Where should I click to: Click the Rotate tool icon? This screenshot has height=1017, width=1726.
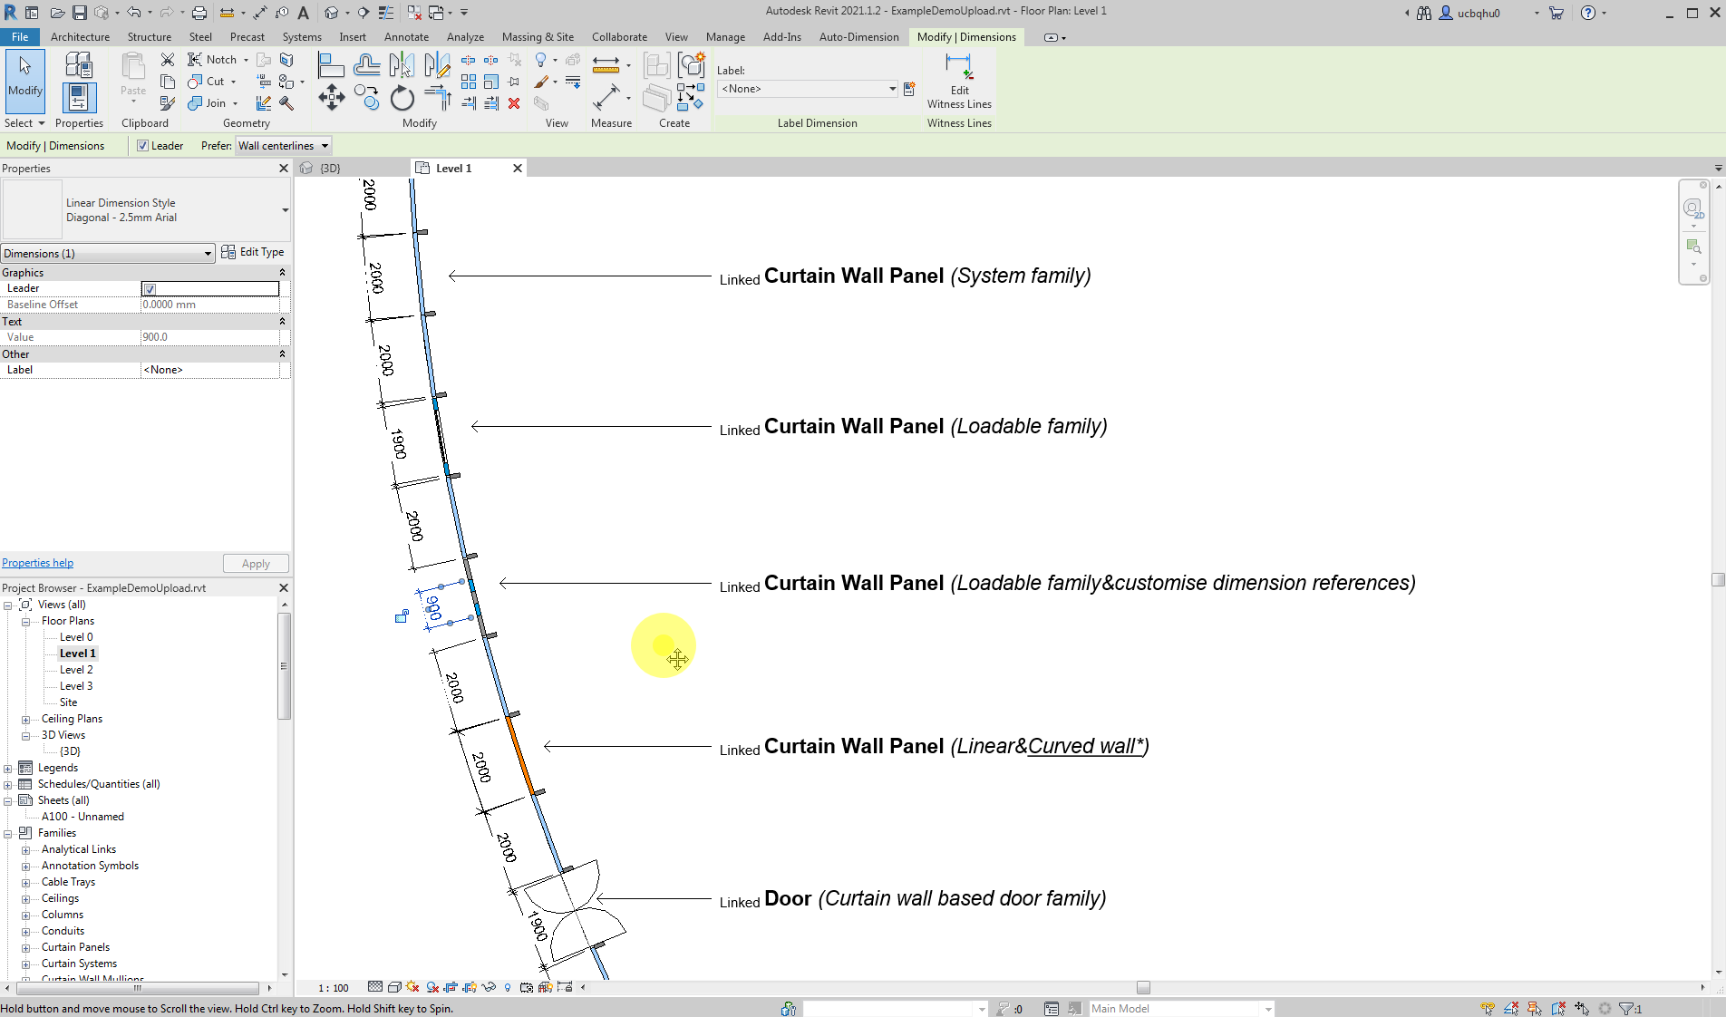pos(402,97)
